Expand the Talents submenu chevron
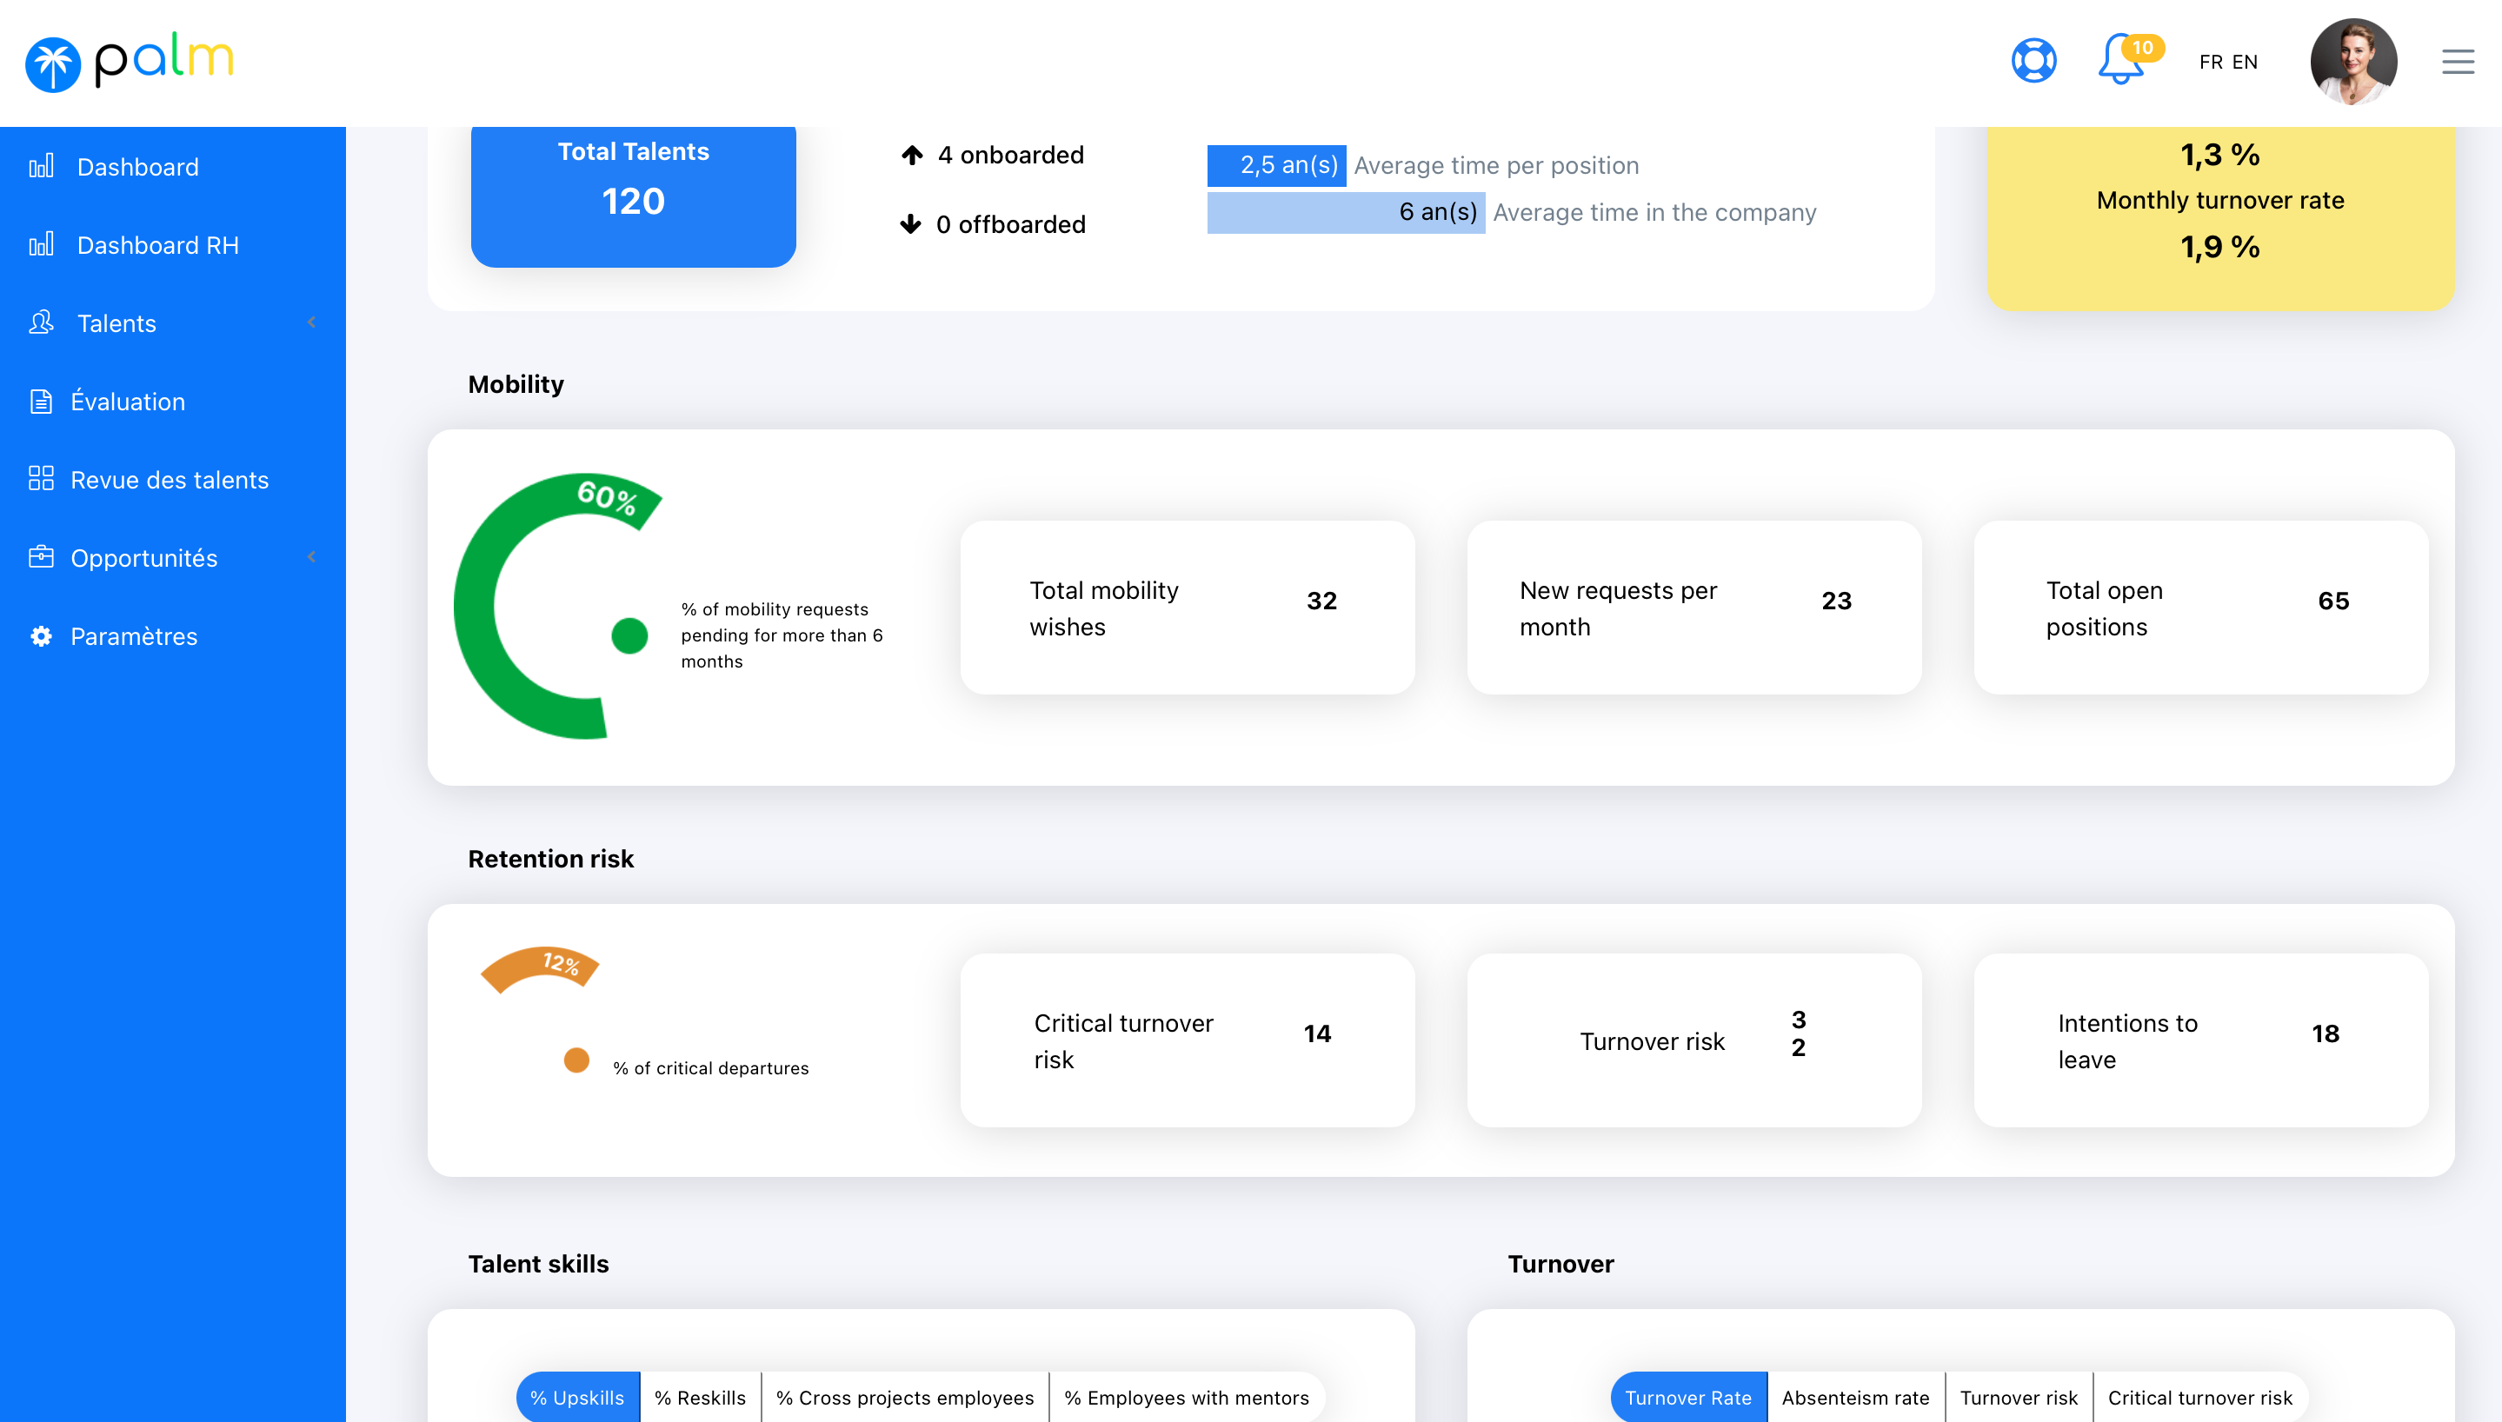The height and width of the screenshot is (1422, 2502). point(311,322)
